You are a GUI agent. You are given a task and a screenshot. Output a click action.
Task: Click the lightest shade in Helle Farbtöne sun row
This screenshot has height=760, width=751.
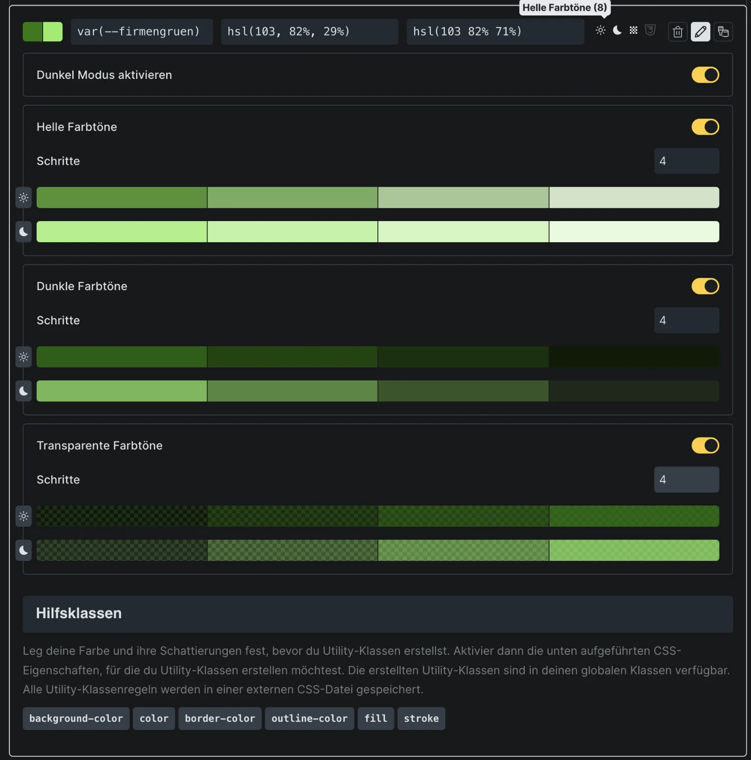tap(634, 198)
